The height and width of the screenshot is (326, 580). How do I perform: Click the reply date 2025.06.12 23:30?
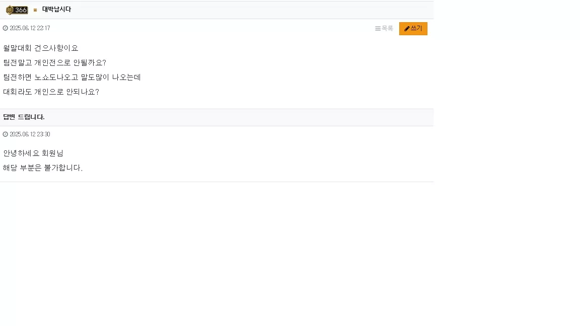pos(30,134)
